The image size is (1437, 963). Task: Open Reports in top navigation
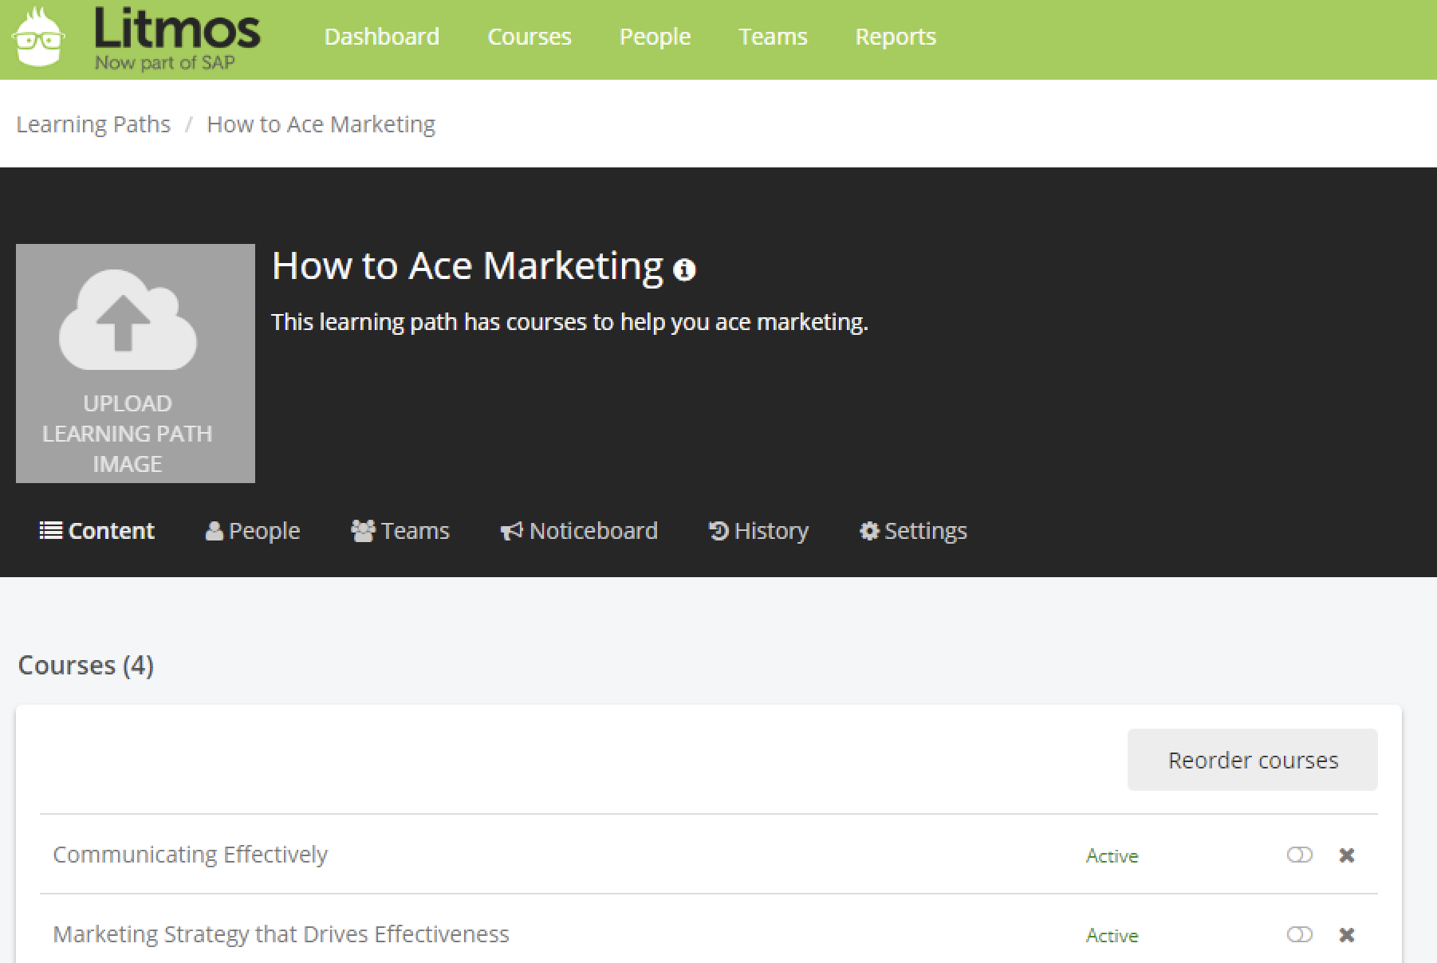point(896,37)
